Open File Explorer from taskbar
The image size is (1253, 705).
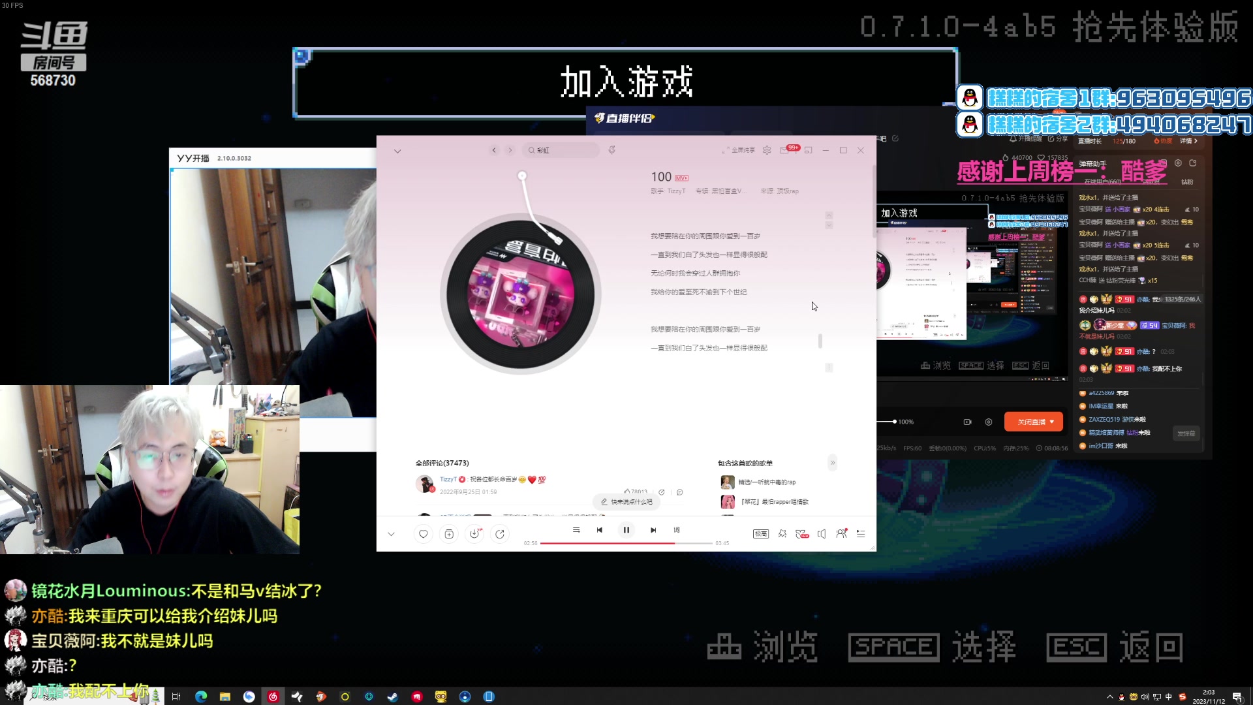(x=225, y=697)
